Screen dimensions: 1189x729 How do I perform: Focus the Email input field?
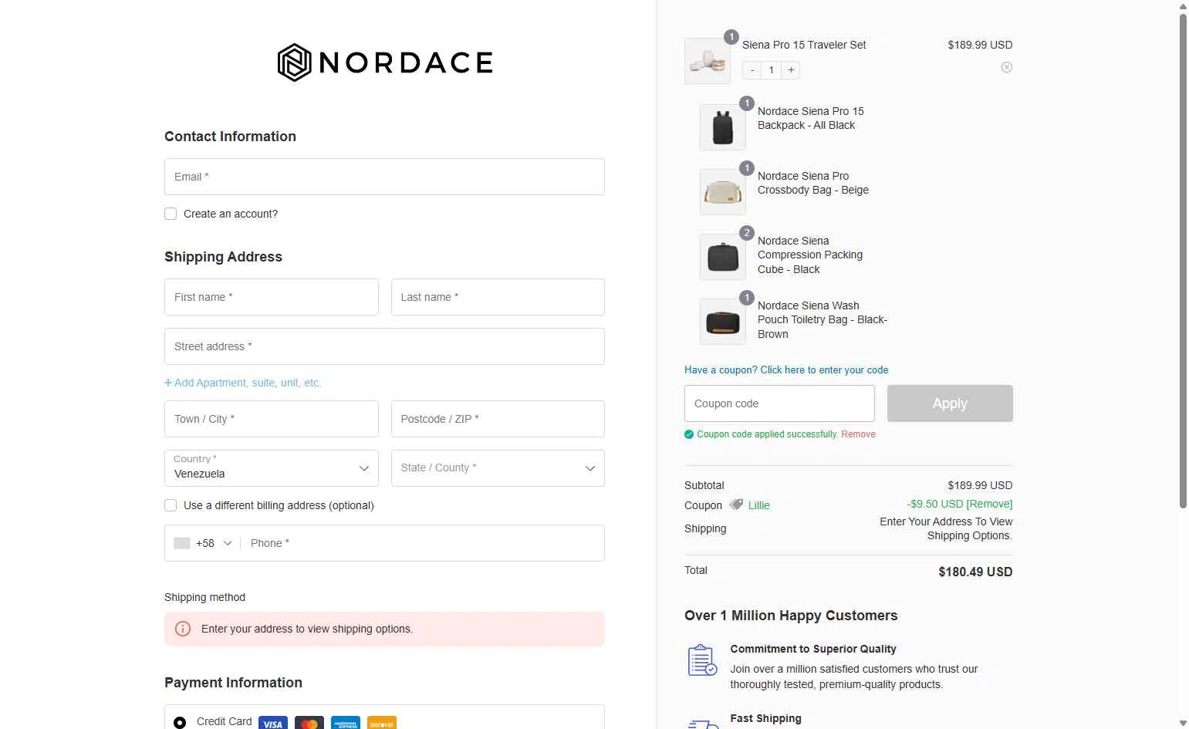[x=384, y=177]
